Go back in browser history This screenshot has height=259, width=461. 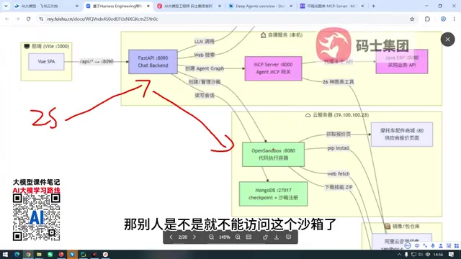pos(7,19)
